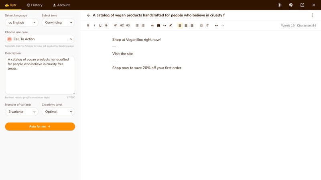The image size is (321, 180).
Task: Click the Ryte for me button
Action: click(x=40, y=126)
